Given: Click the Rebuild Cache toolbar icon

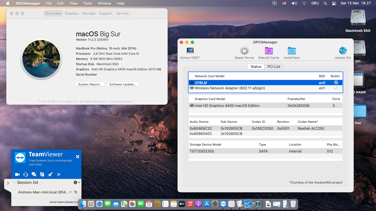Looking at the screenshot, I should coord(269,51).
